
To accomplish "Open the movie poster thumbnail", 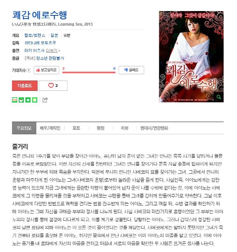I will (191, 56).
